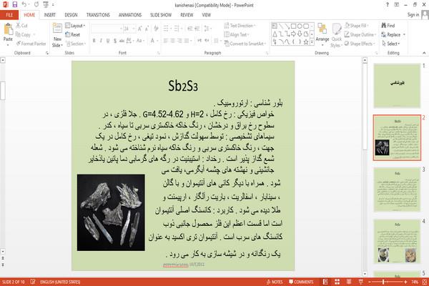429x286 pixels.
Task: Open the Select dropdown in Editing group
Action: point(390,44)
